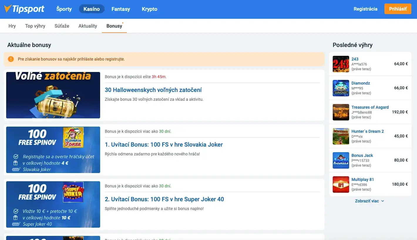
Task: Open the Fantasy section
Action: pyautogui.click(x=121, y=9)
